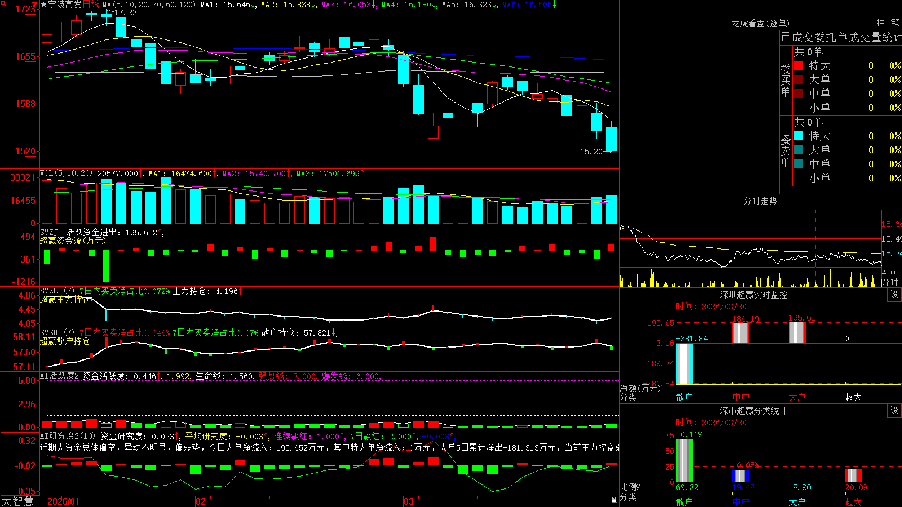The image size is (902, 507).
Task: Click the MA6: 16.505 blue value
Action: pos(529,5)
